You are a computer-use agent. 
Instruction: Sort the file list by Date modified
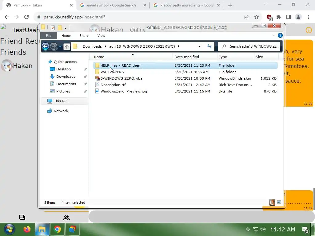pyautogui.click(x=195, y=57)
